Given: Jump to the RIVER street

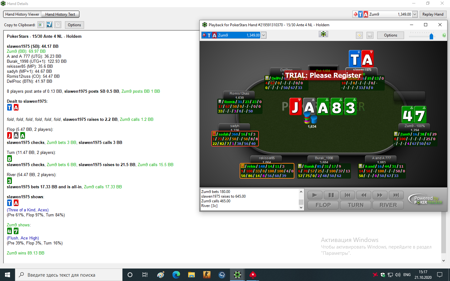Looking at the screenshot, I should 388,205.
